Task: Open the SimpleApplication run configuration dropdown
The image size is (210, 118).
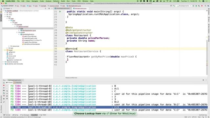Action: (x=184, y=6)
